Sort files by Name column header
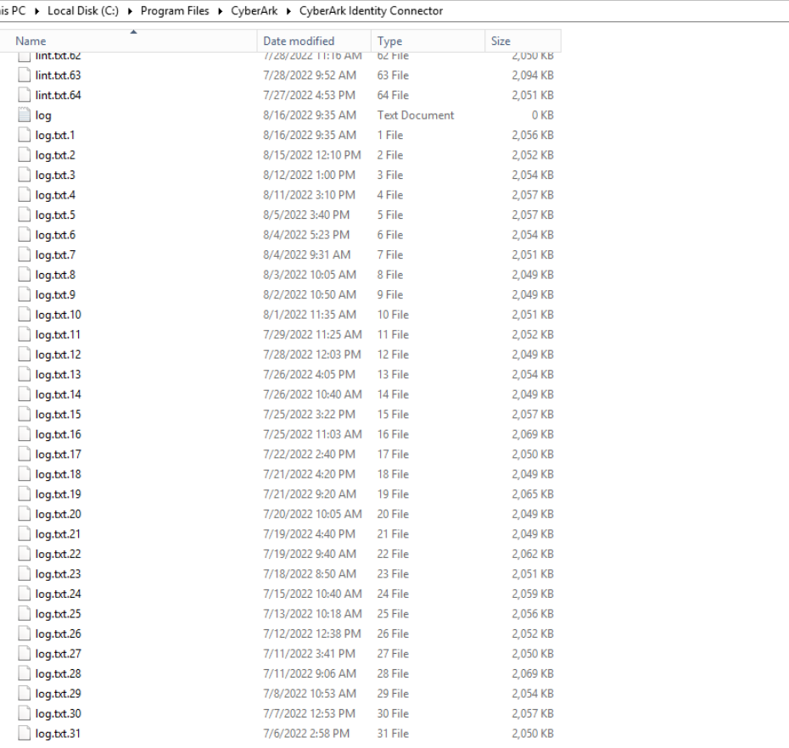Image resolution: width=789 pixels, height=748 pixels. [x=31, y=41]
